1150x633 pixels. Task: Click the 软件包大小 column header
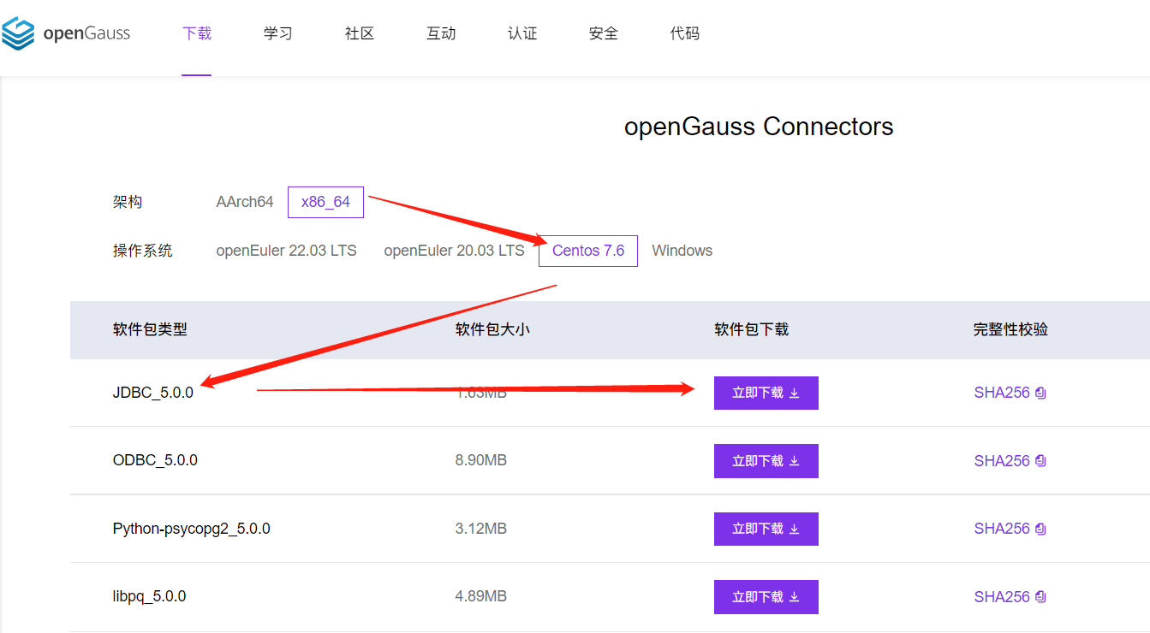click(492, 329)
